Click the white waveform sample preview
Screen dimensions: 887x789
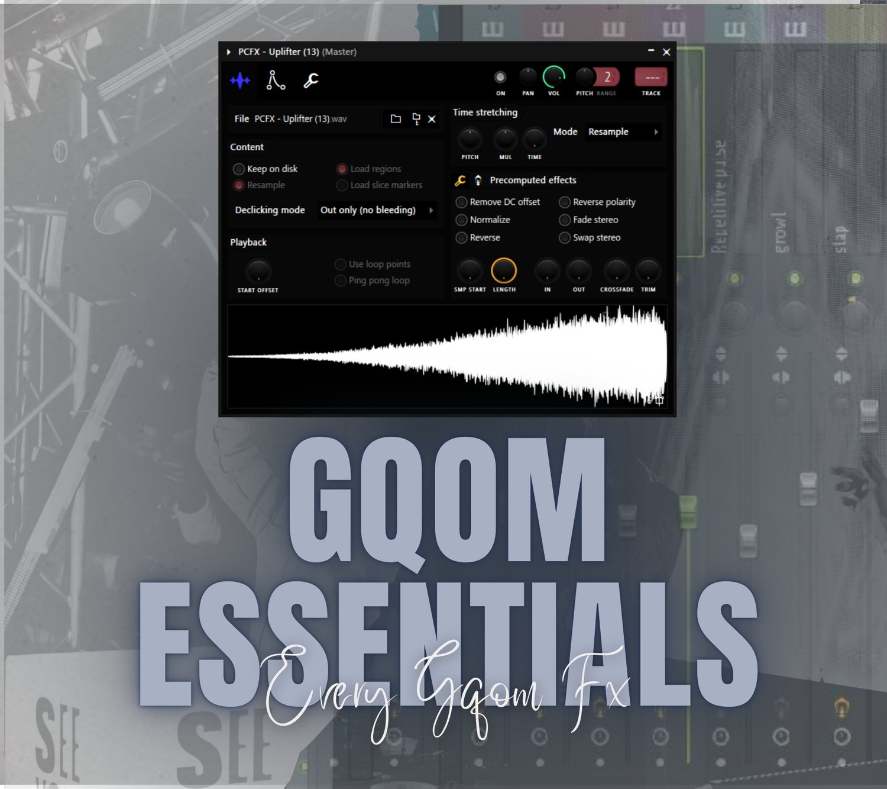[x=447, y=356]
